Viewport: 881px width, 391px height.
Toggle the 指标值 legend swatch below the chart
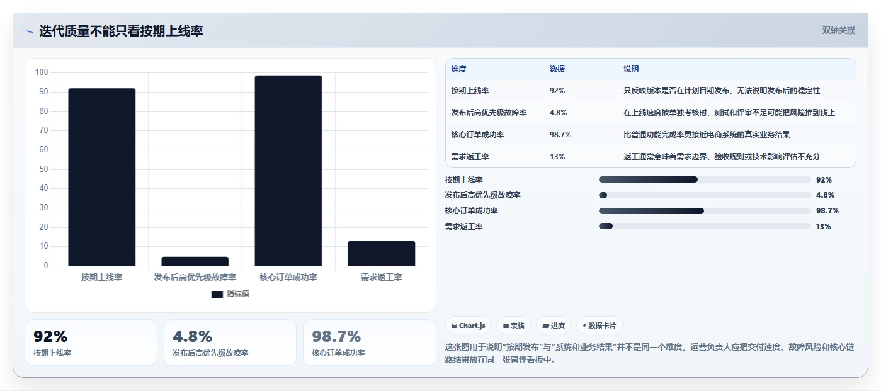(x=217, y=294)
